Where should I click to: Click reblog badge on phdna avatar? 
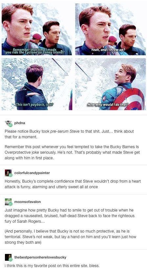pos(10,125)
